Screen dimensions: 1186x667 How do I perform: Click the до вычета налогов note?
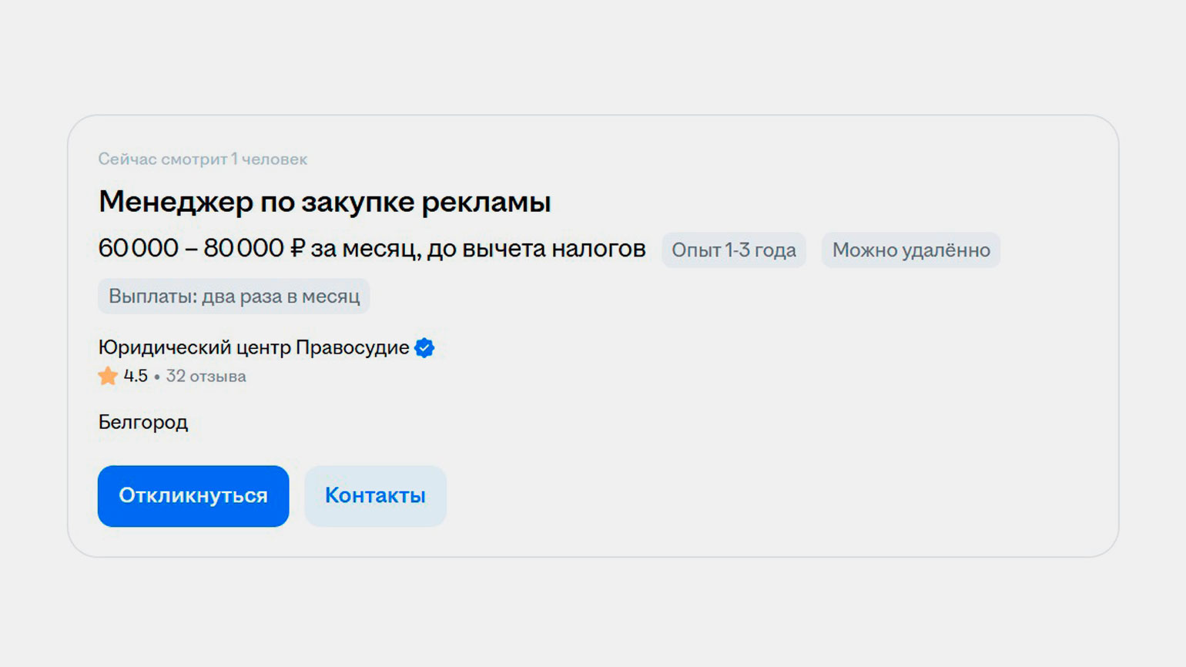click(x=536, y=249)
